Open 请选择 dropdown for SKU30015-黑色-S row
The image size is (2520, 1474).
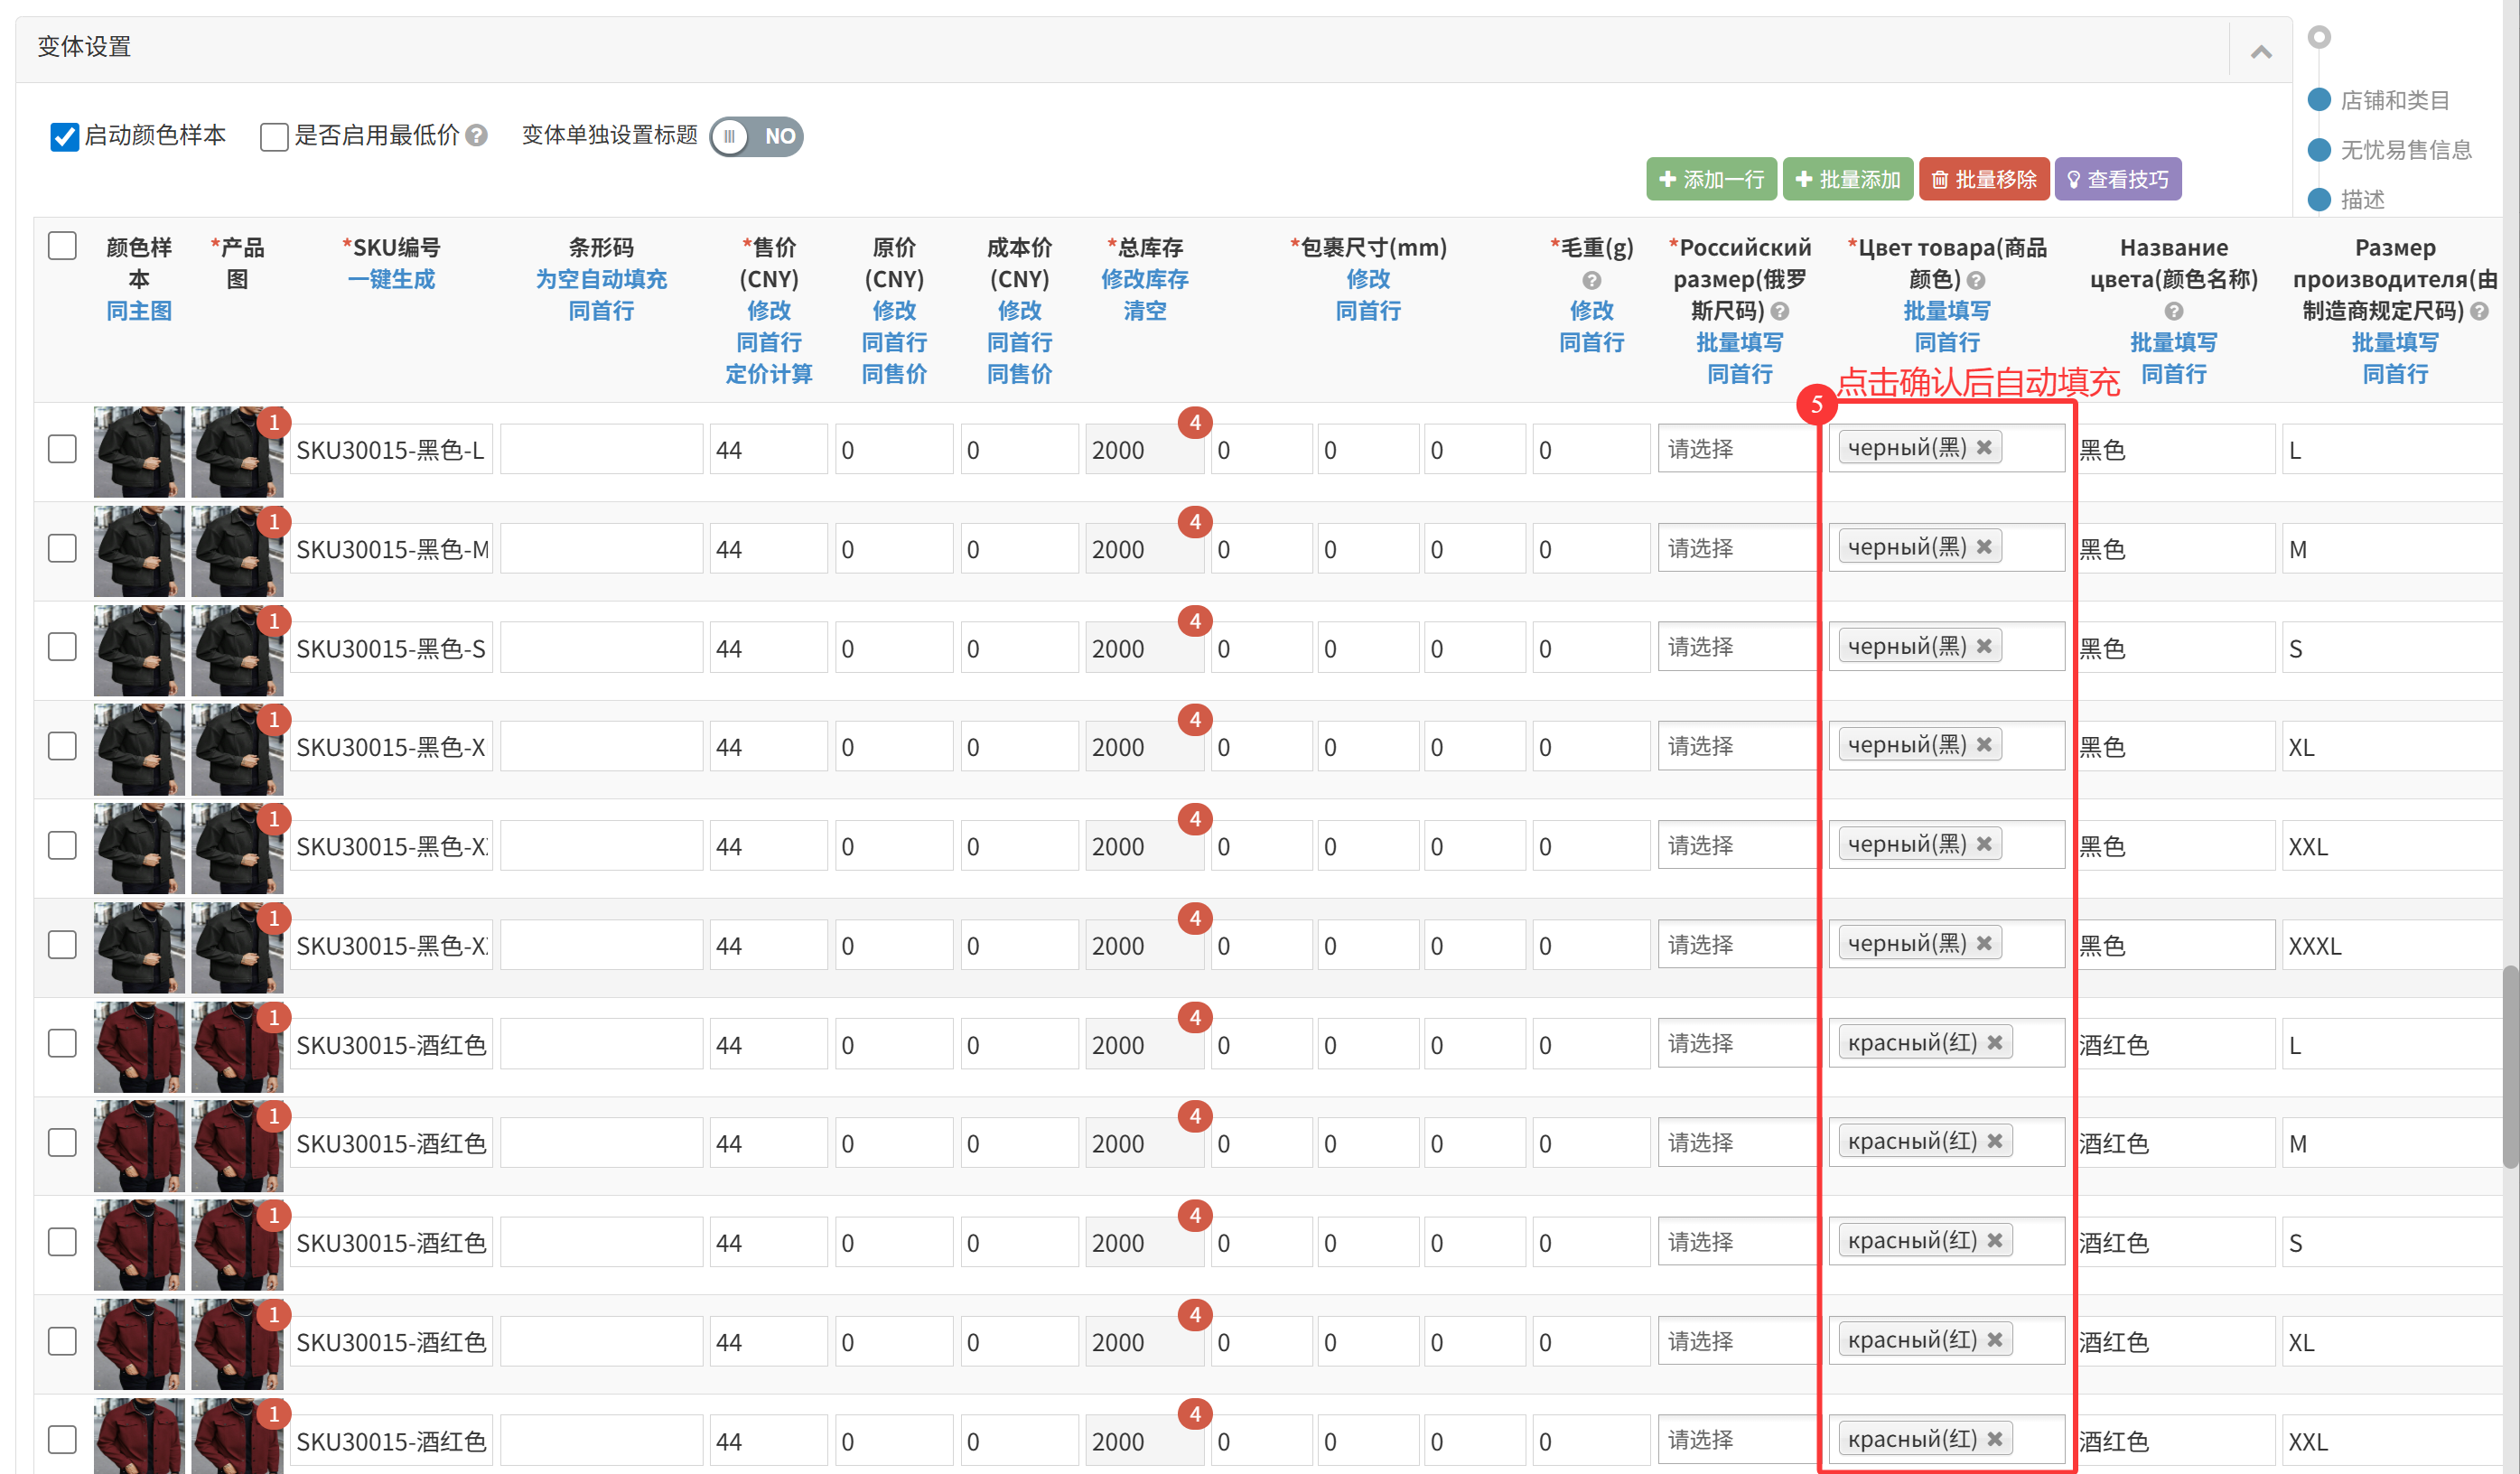[x=1735, y=647]
